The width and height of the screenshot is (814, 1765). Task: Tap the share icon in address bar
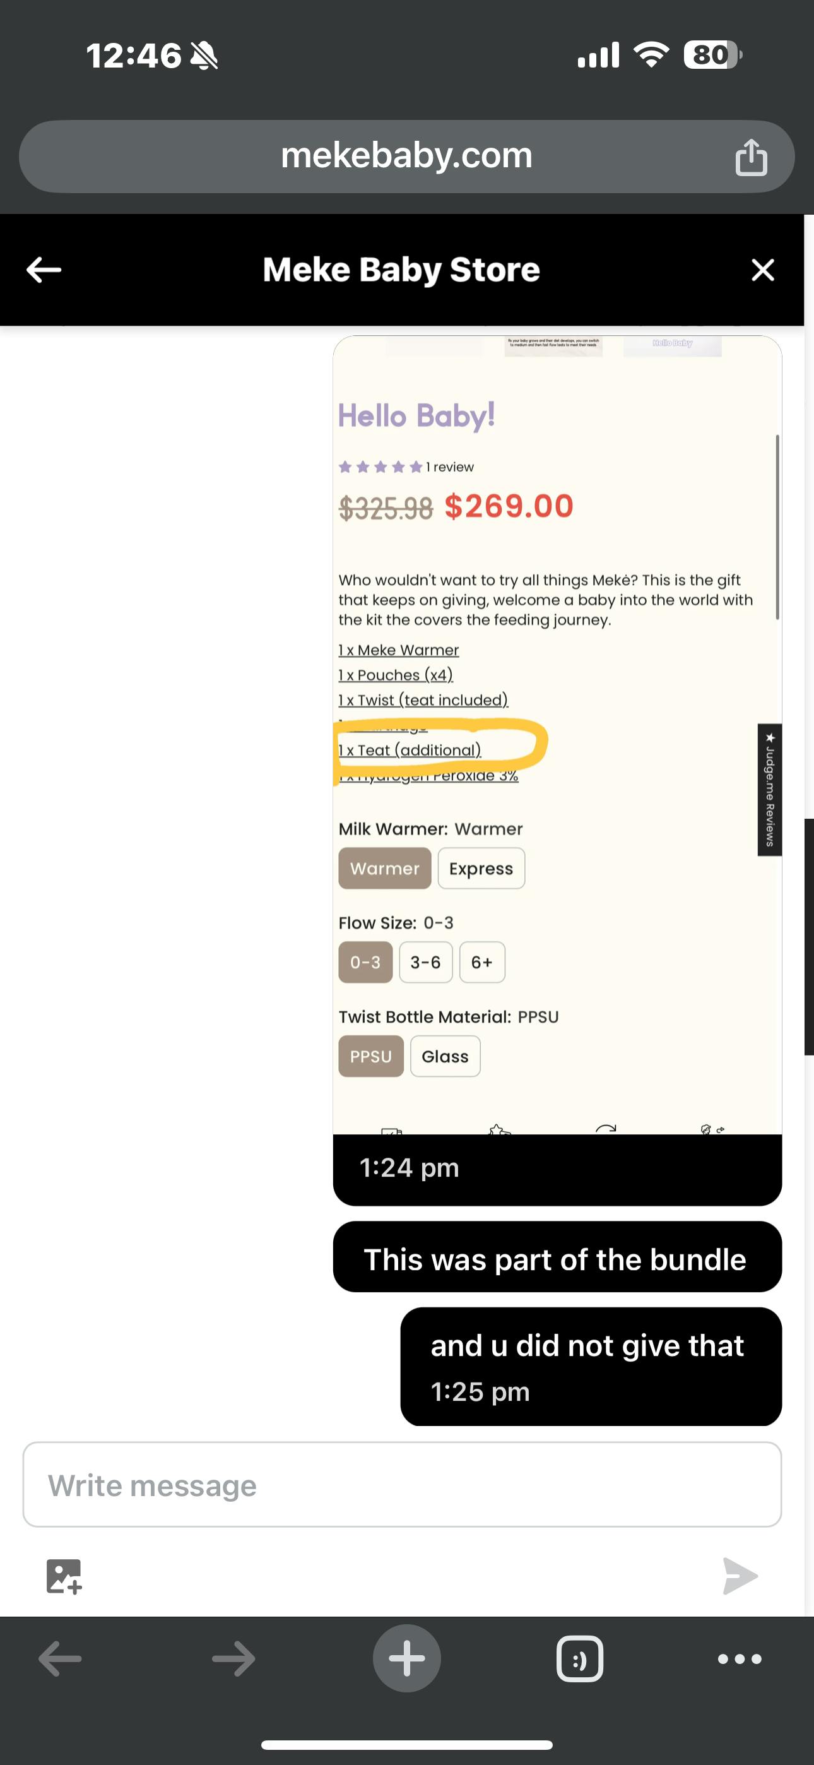point(751,158)
